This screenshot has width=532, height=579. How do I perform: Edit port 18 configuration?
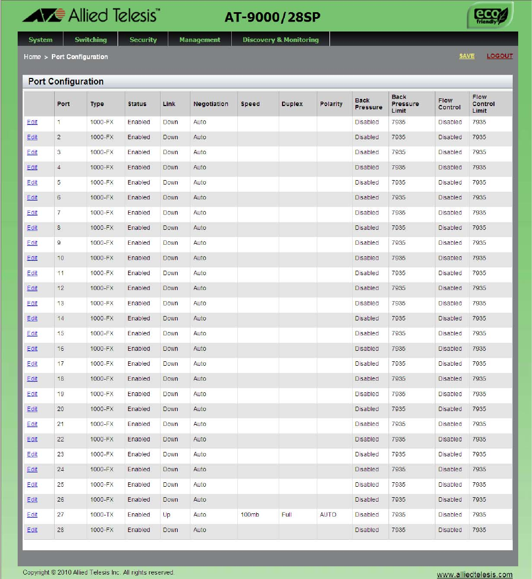32,379
